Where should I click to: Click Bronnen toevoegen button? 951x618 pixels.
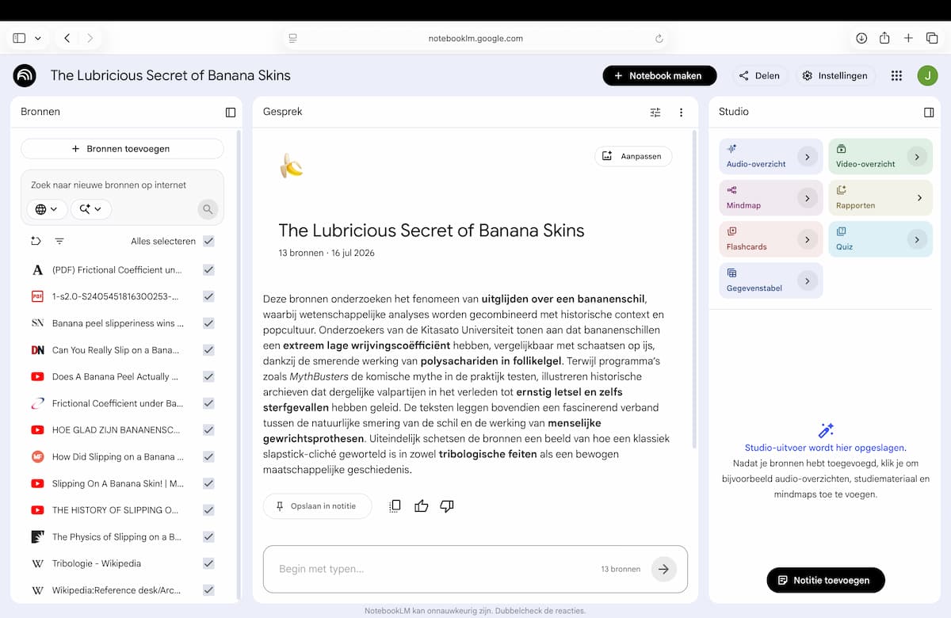tap(122, 149)
